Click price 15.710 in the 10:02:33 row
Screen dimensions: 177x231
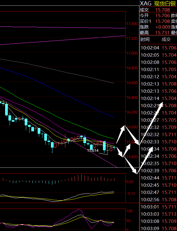click(x=169, y=142)
